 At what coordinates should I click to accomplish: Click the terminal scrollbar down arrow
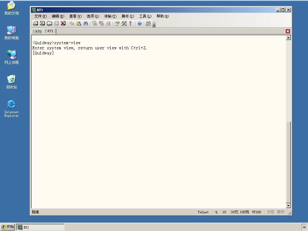[x=288, y=206]
